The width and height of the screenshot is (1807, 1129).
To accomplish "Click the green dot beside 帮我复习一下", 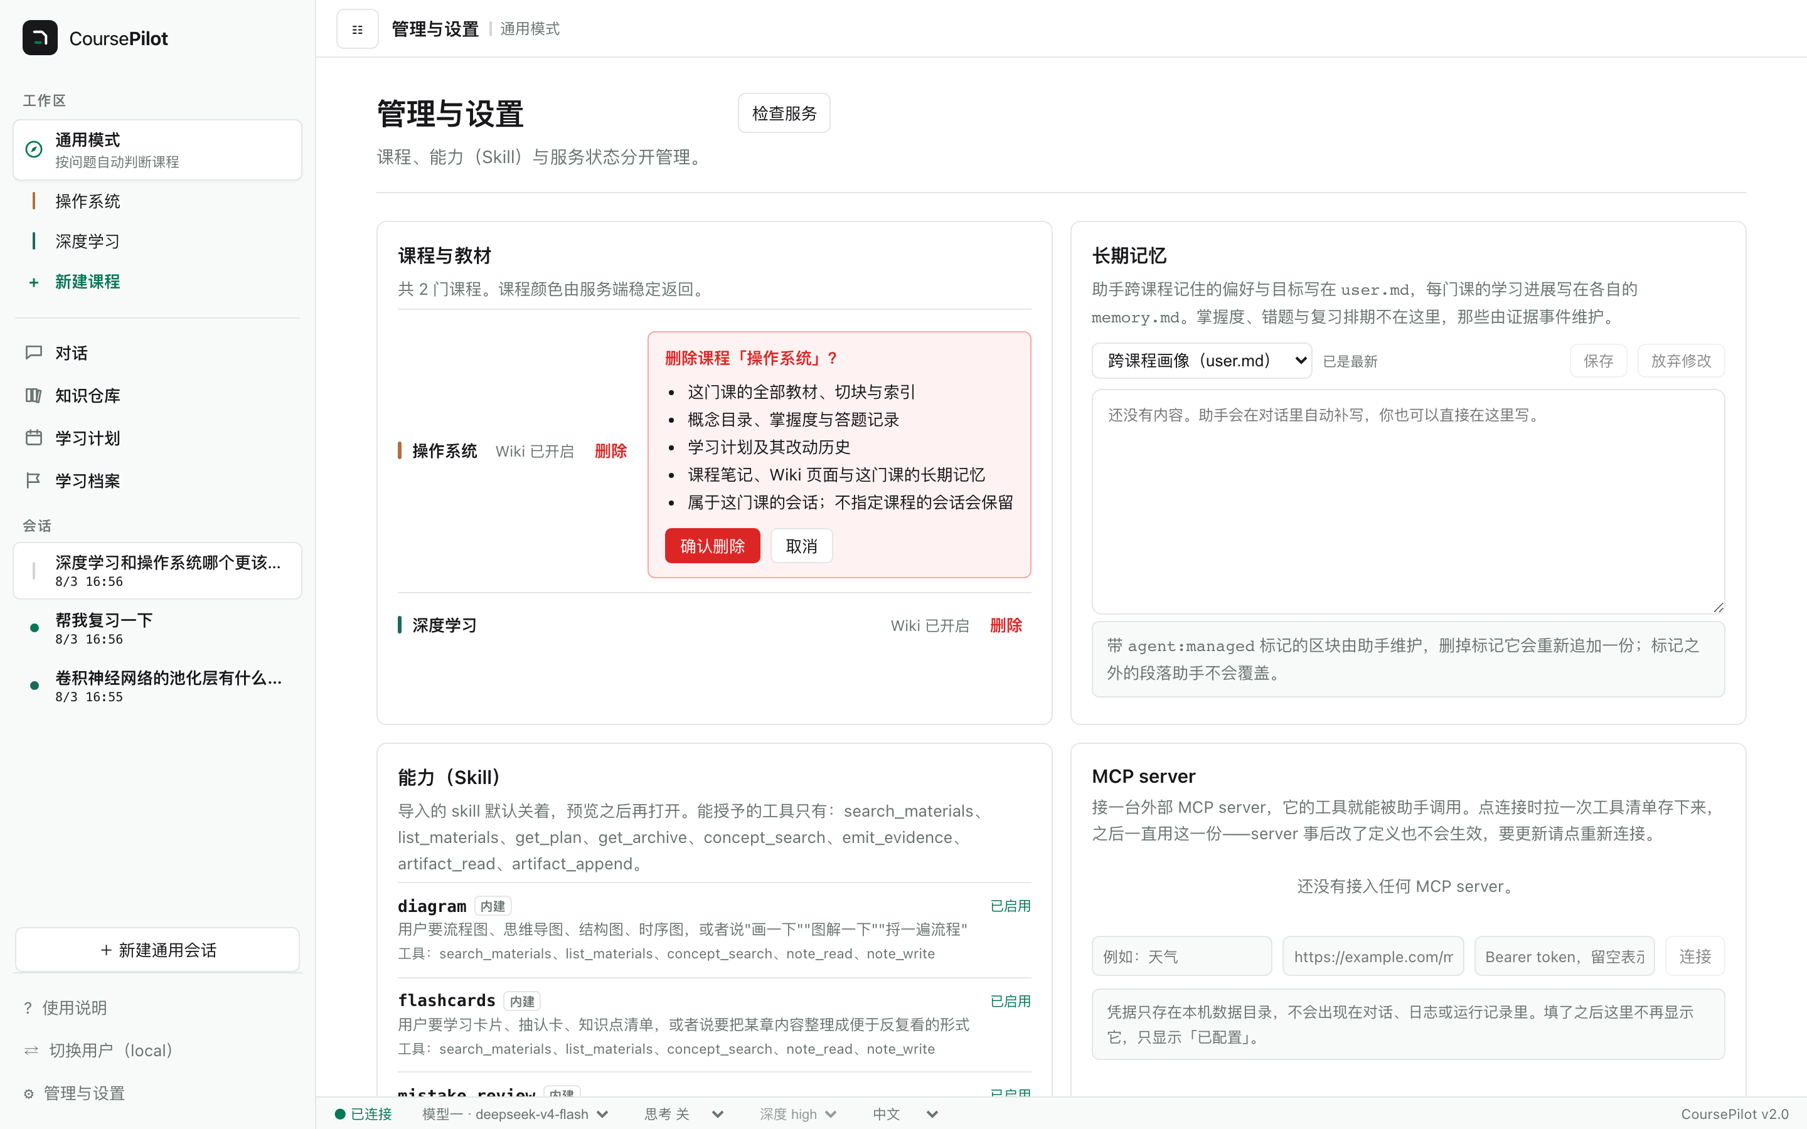I will click(x=35, y=628).
